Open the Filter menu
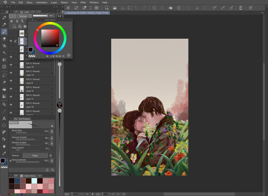 pyautogui.click(x=83, y=2)
